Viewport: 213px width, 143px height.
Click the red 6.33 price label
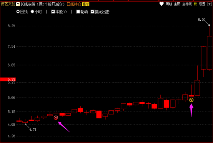[x=8, y=79]
